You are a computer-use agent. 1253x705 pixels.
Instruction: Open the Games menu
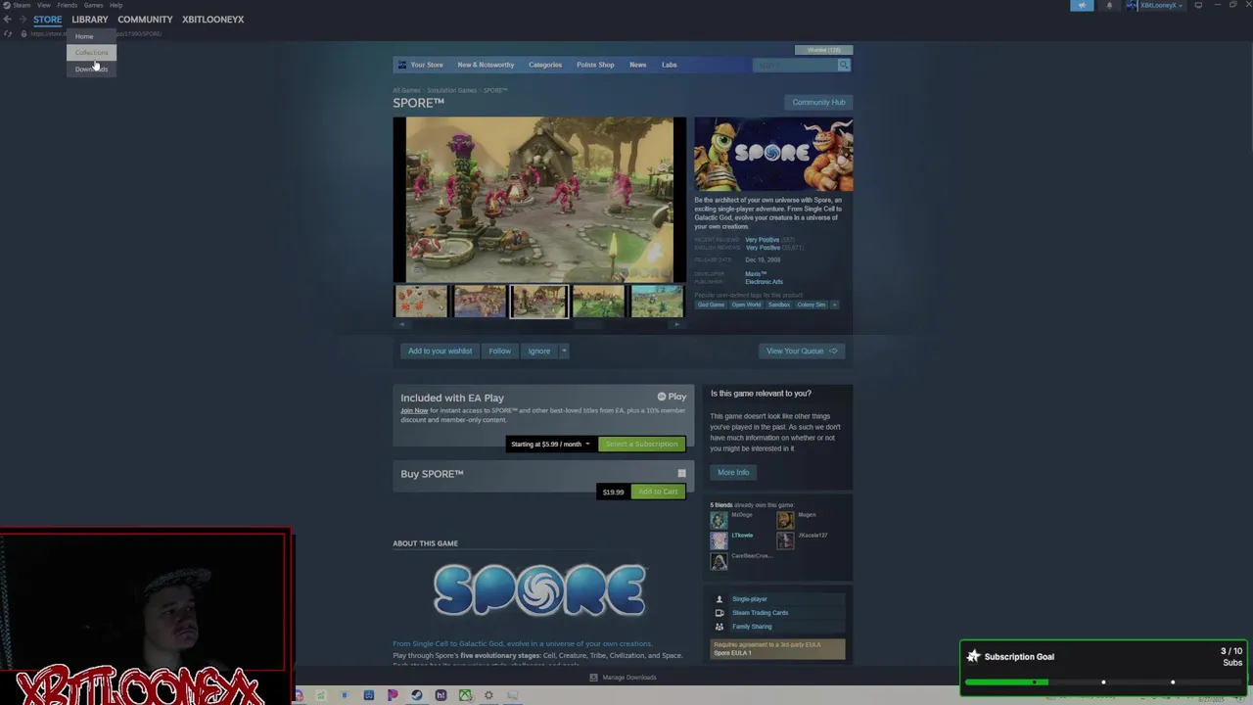click(93, 5)
